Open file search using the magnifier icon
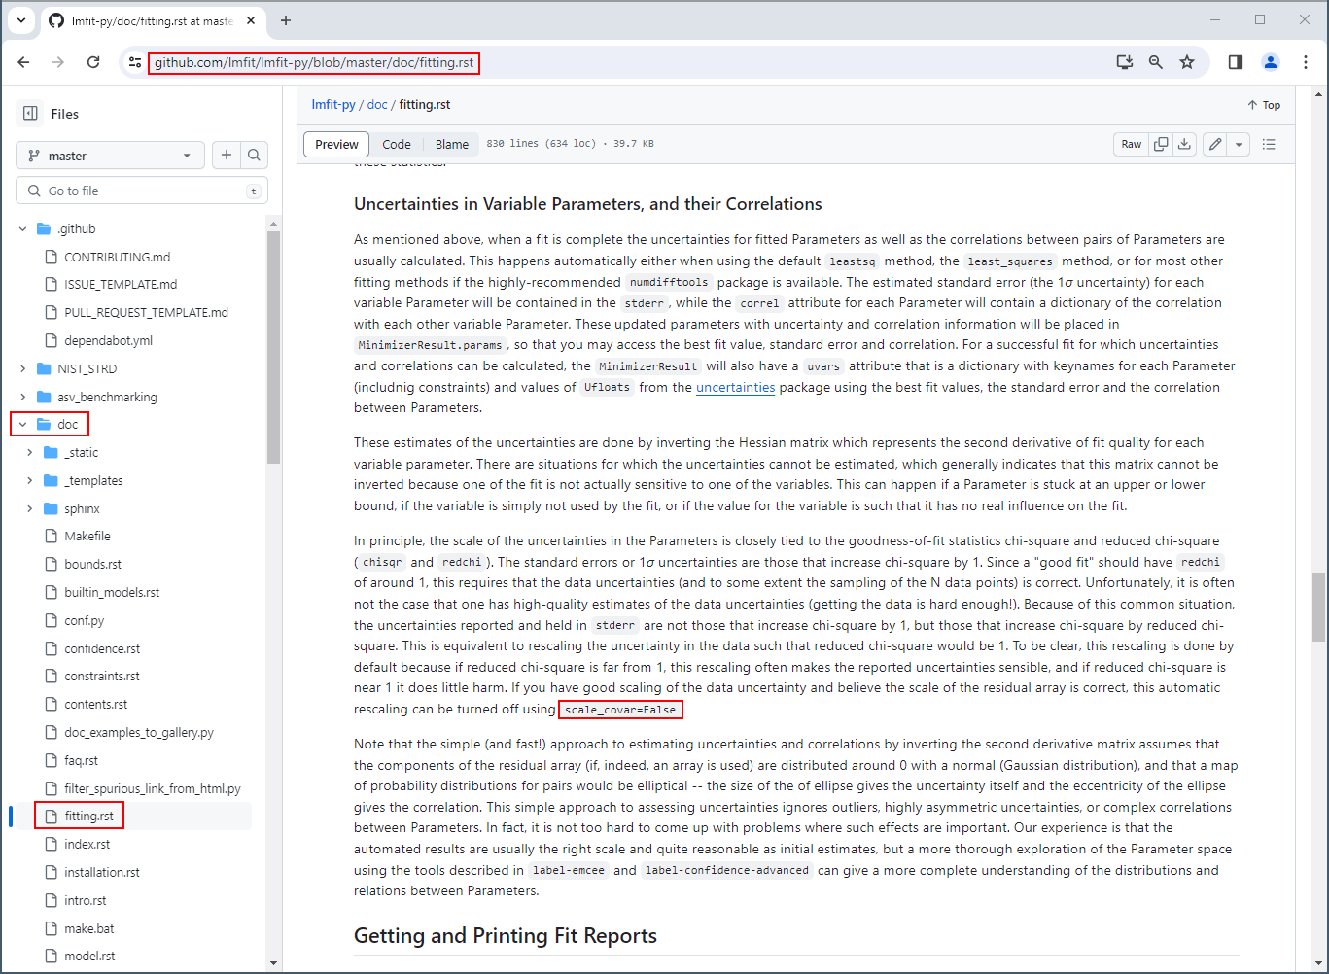The image size is (1329, 974). point(254,155)
